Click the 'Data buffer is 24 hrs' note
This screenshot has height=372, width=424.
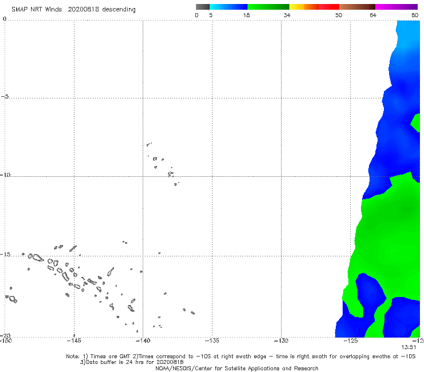click(x=132, y=362)
